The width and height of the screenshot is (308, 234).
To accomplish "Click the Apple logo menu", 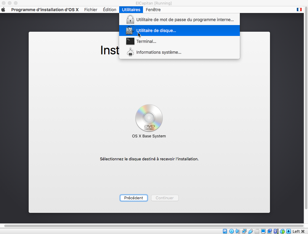I will tap(3, 10).
